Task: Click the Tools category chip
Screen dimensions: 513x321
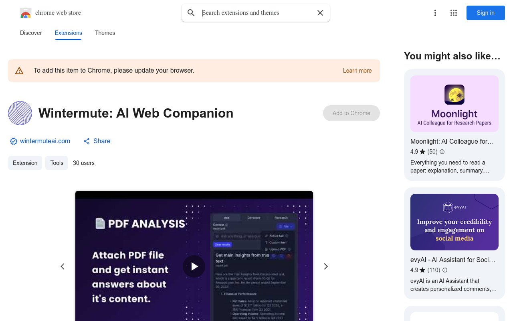Action: [57, 163]
